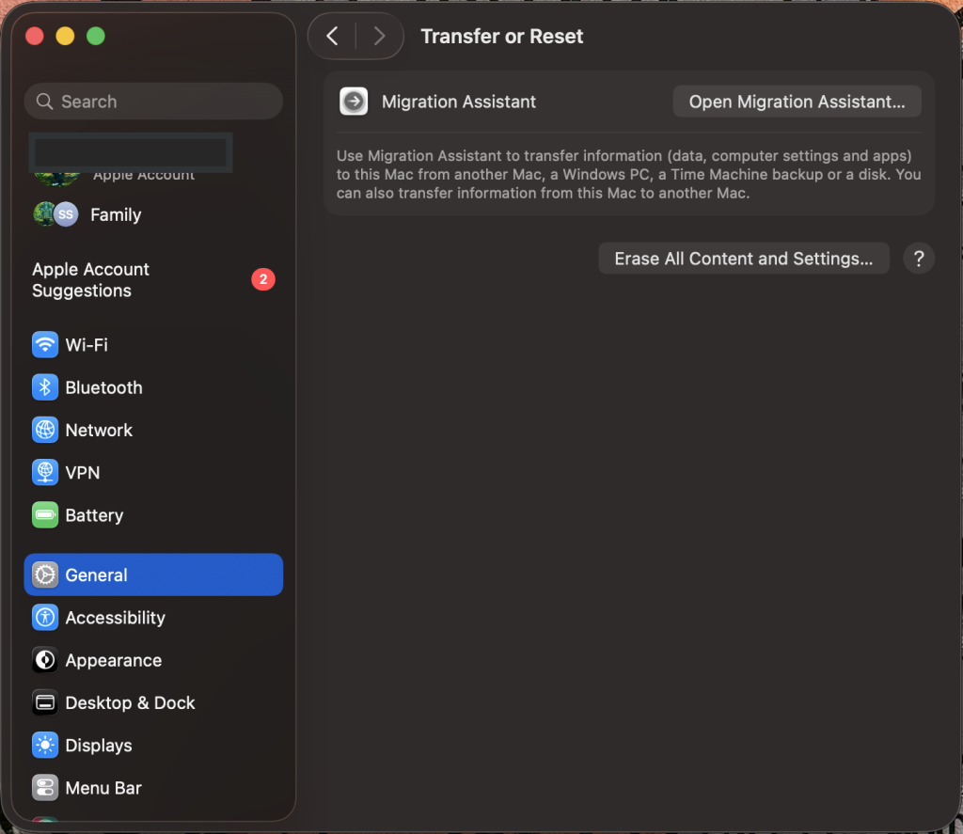Click the Transfer or Reset title
This screenshot has width=963, height=834.
[502, 37]
